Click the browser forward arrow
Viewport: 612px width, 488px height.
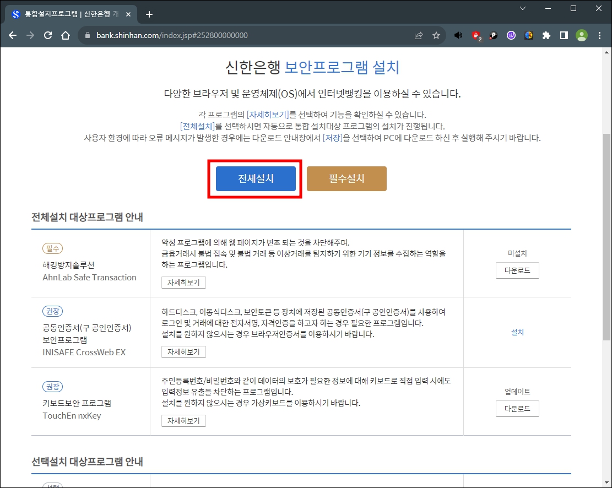pyautogui.click(x=30, y=36)
